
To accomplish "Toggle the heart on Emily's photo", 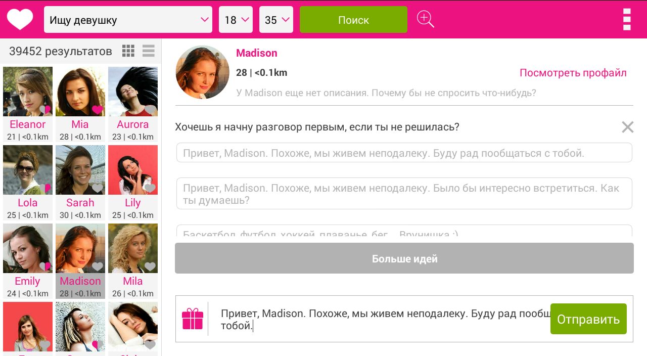I will [x=45, y=266].
